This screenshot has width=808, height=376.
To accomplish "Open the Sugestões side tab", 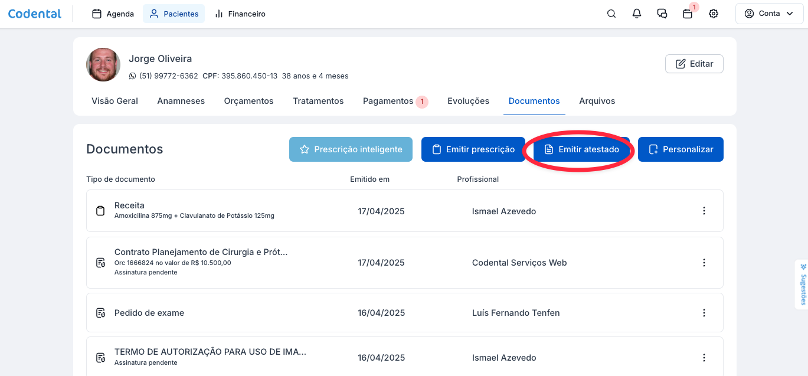I will 802,284.
